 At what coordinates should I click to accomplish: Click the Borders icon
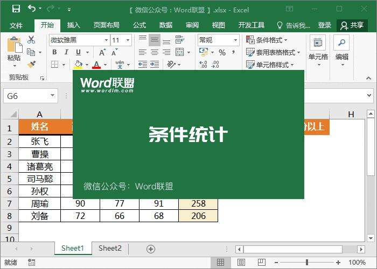pyautogui.click(x=55, y=64)
